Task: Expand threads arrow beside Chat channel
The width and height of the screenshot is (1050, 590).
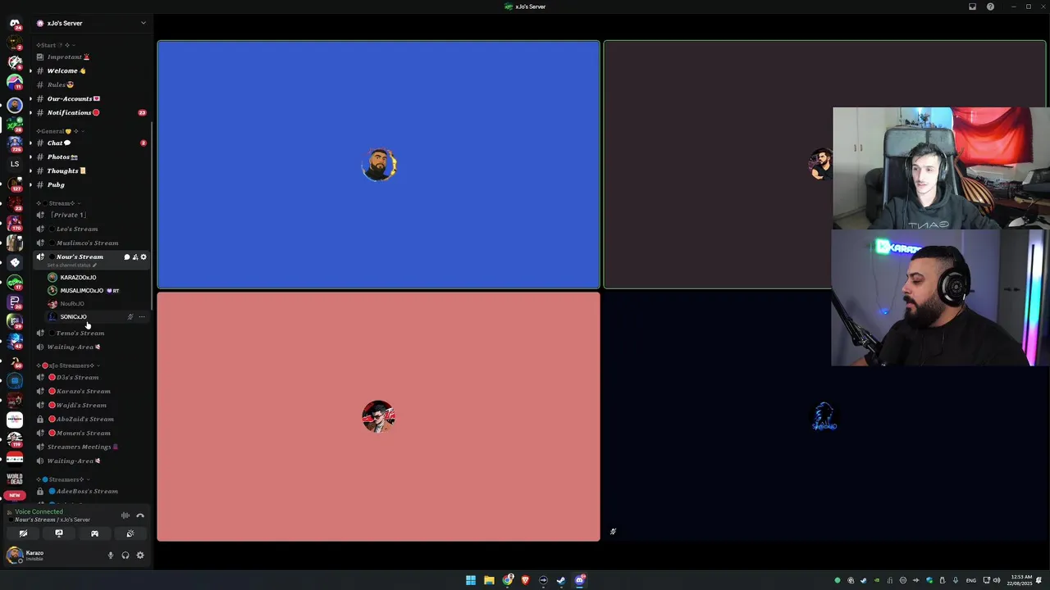Action: [31, 143]
